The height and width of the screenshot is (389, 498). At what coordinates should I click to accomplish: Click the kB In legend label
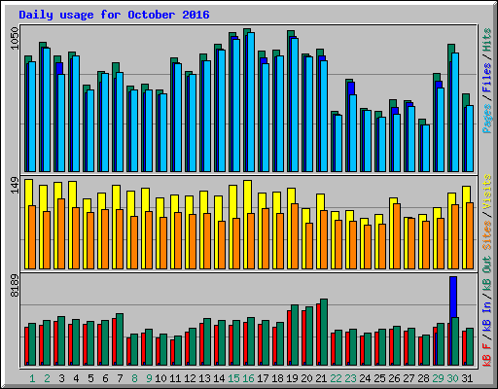point(487,316)
